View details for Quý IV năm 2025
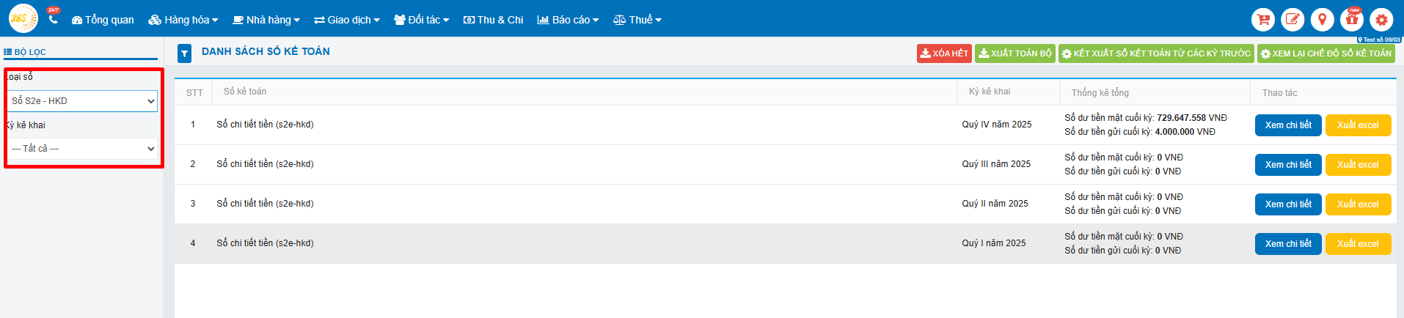Image resolution: width=1404 pixels, height=318 pixels. (x=1288, y=125)
